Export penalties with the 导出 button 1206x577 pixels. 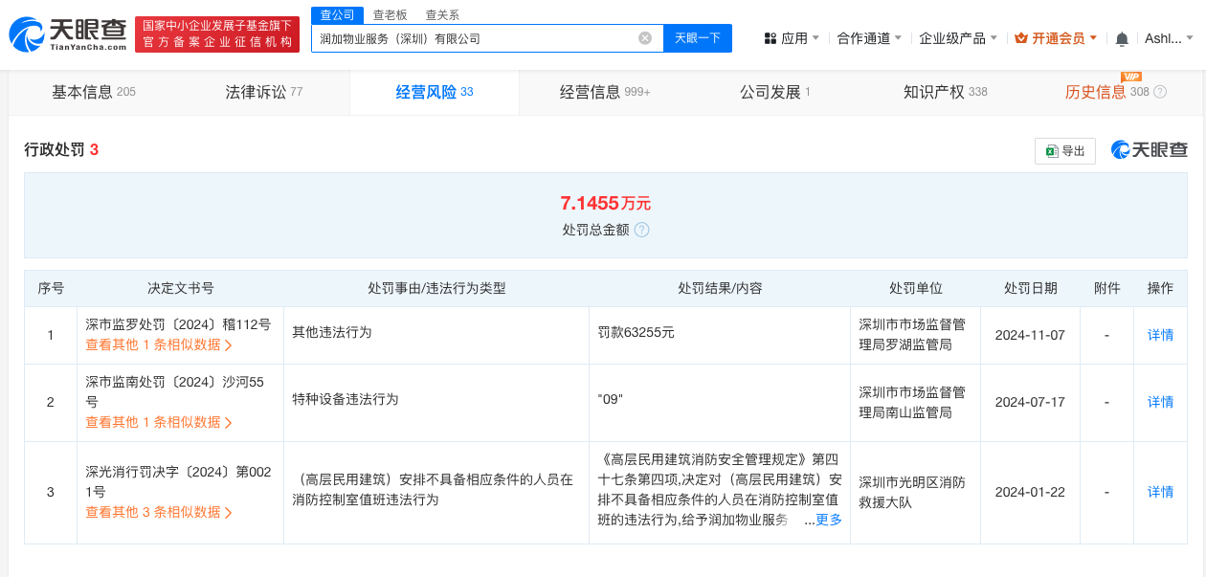1065,151
